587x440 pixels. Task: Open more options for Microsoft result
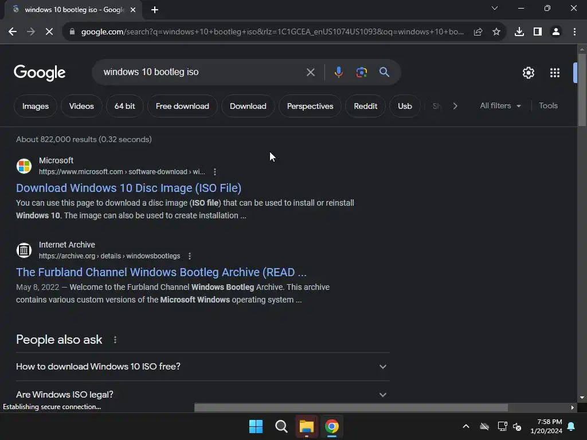tap(215, 172)
